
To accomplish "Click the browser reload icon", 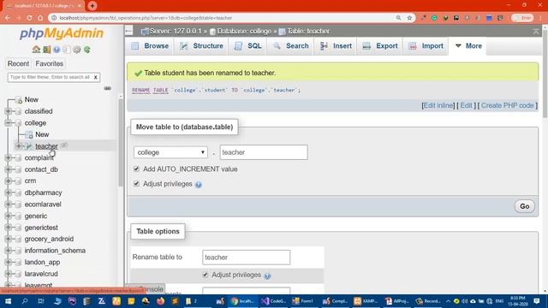I will (x=29, y=18).
